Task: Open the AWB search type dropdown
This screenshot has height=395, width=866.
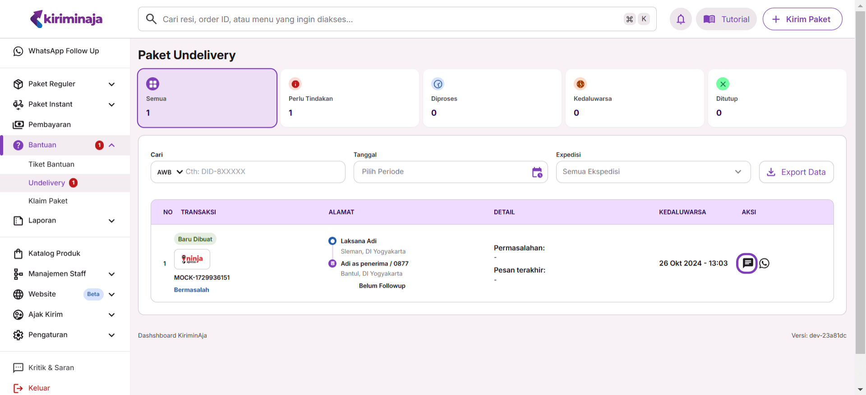Action: tap(170, 172)
